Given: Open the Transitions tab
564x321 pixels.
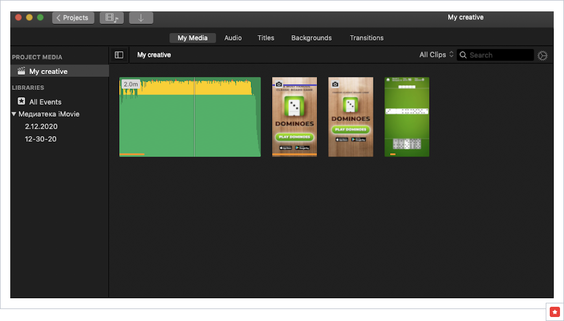Looking at the screenshot, I should coord(367,38).
